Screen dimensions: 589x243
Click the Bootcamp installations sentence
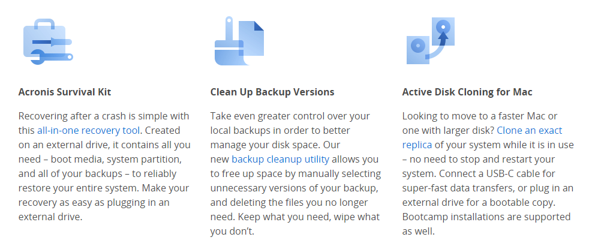point(486,224)
